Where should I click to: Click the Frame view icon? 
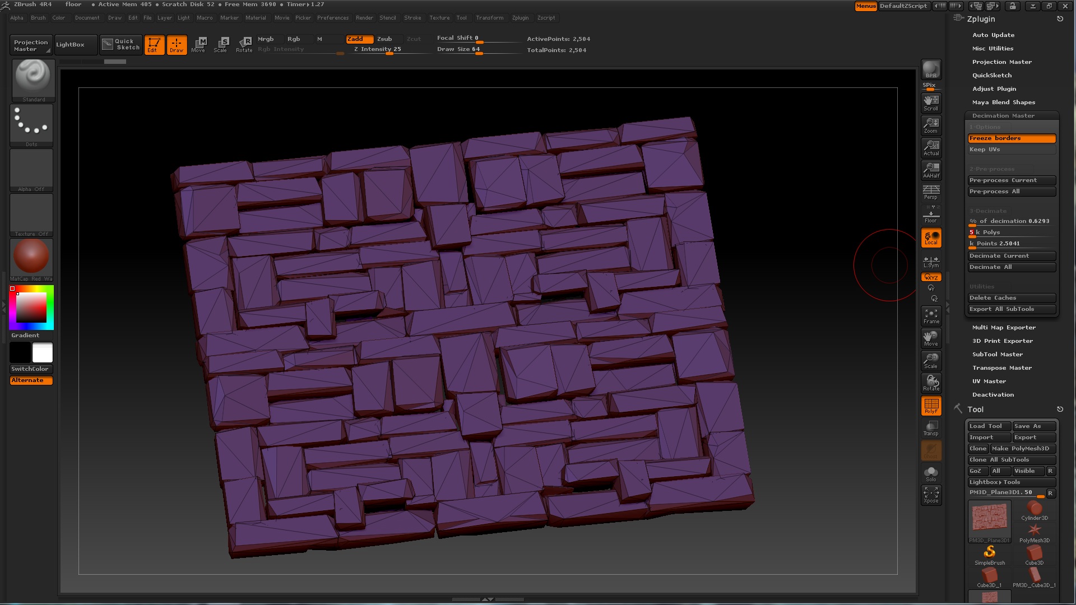931,316
